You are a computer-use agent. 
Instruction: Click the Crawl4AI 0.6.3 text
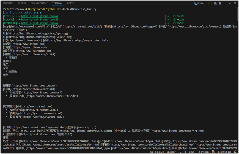tap(31, 13)
